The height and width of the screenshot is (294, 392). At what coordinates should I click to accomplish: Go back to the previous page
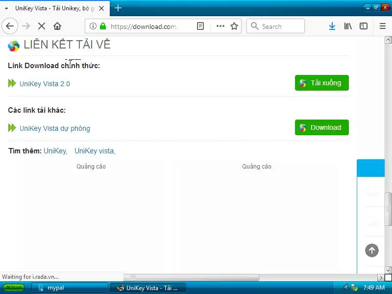coord(10,26)
